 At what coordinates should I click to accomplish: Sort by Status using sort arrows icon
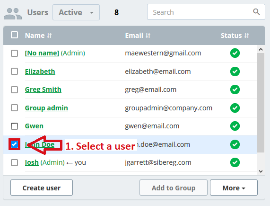247,36
